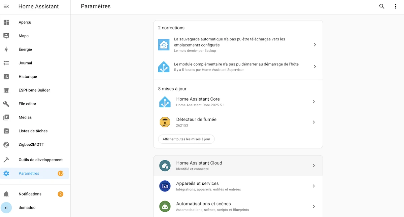This screenshot has height=217, width=404.
Task: Click the Appareils et services icon
Action: click(165, 186)
